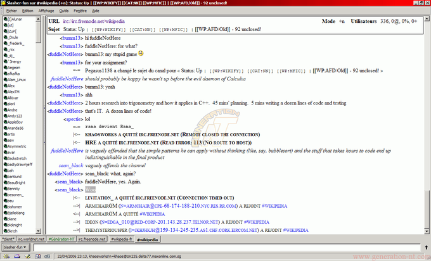Screen dimensions: 431x261
Task: Open the Mail component icon in status bar
Action: coord(17,256)
